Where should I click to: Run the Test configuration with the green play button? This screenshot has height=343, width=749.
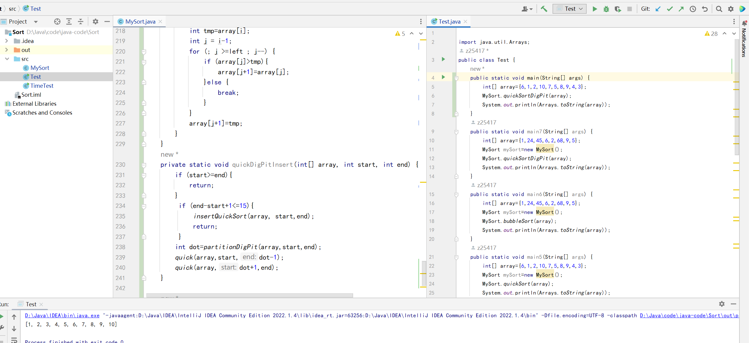tap(594, 9)
